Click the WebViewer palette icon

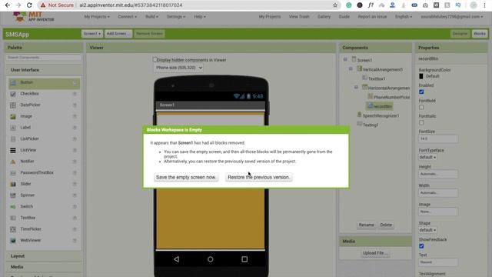tap(13, 241)
